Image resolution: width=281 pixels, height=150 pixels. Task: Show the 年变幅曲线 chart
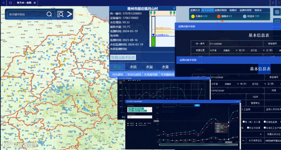(x=167, y=74)
